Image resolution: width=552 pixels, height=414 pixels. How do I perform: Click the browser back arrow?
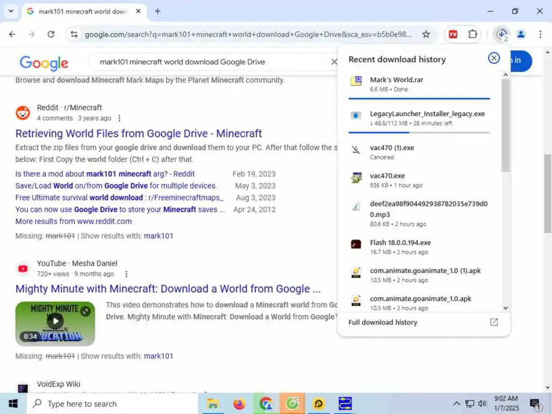(12, 34)
